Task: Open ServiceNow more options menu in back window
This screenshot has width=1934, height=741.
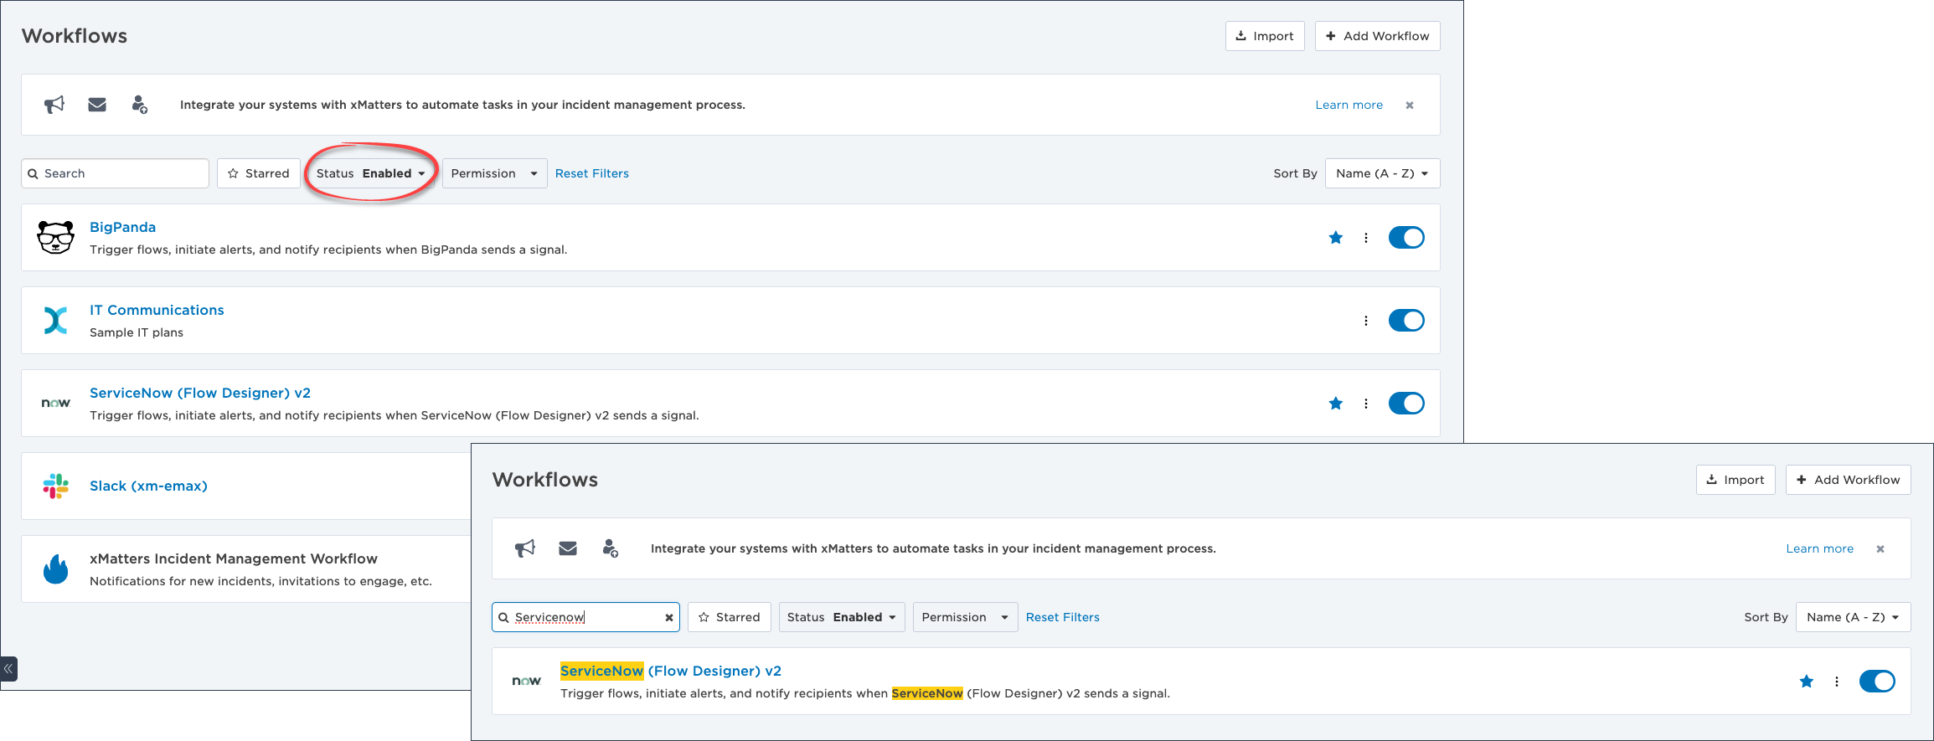Action: point(1366,404)
